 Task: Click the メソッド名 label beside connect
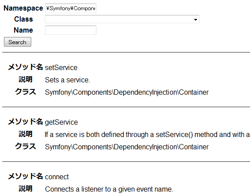tap(26, 176)
